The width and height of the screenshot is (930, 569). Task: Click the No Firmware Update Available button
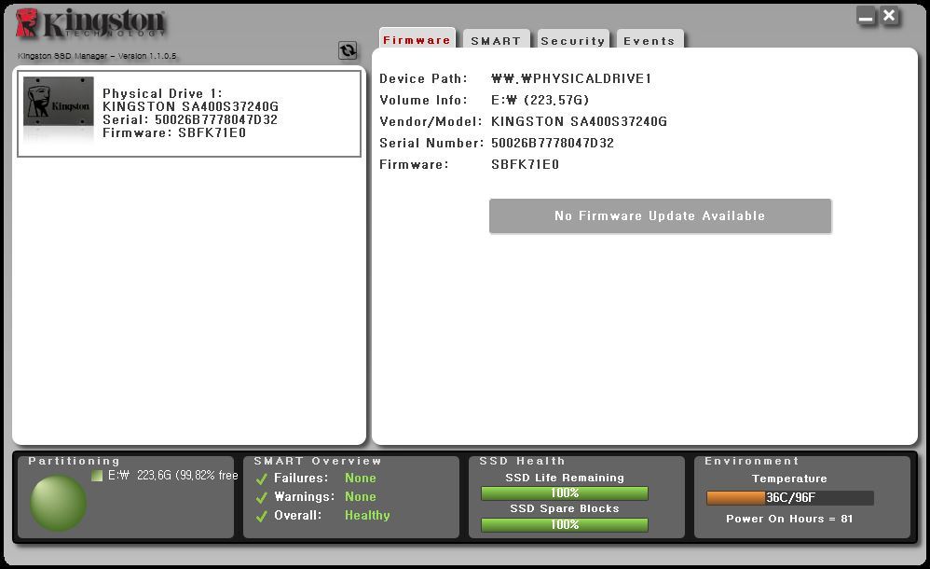(x=660, y=215)
